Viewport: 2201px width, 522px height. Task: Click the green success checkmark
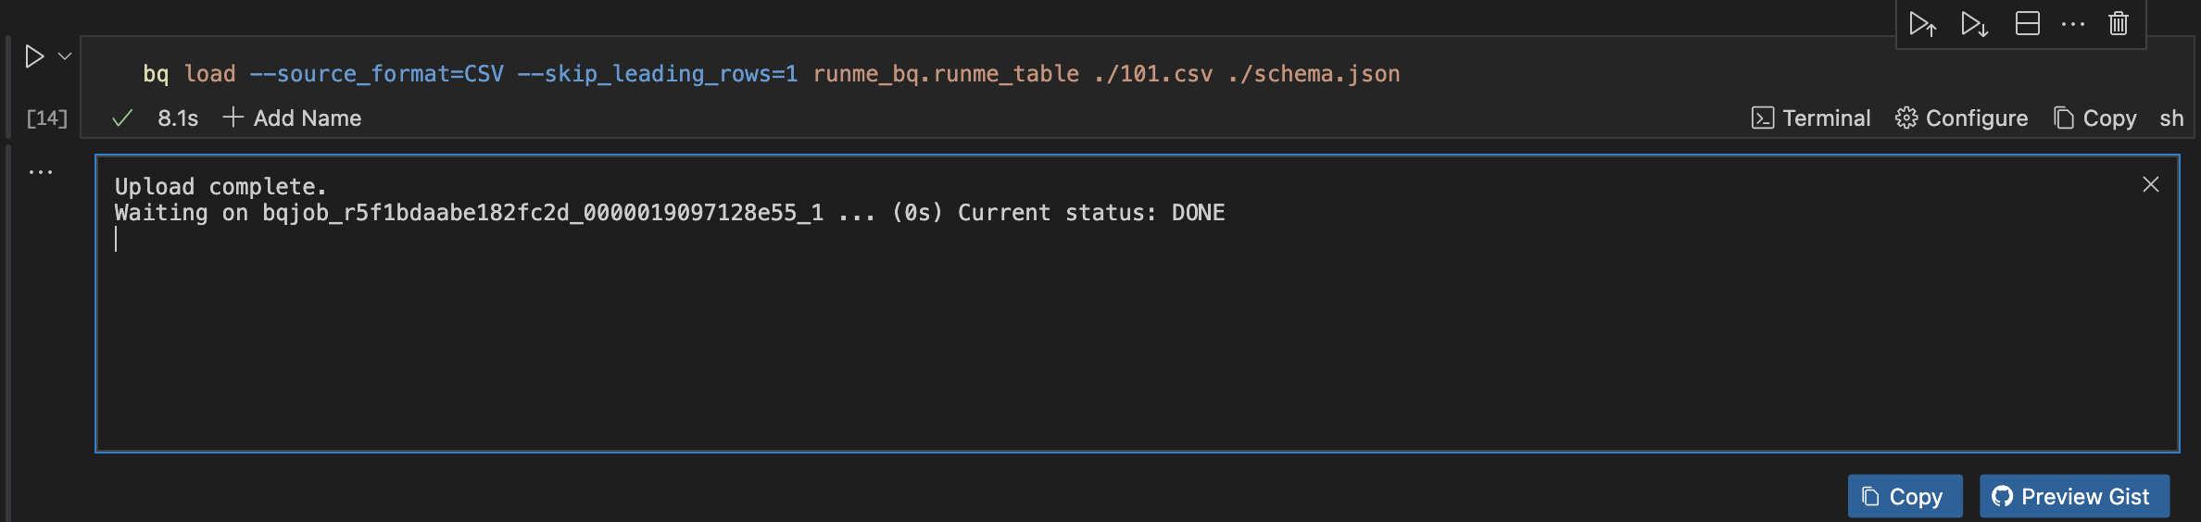tap(122, 118)
